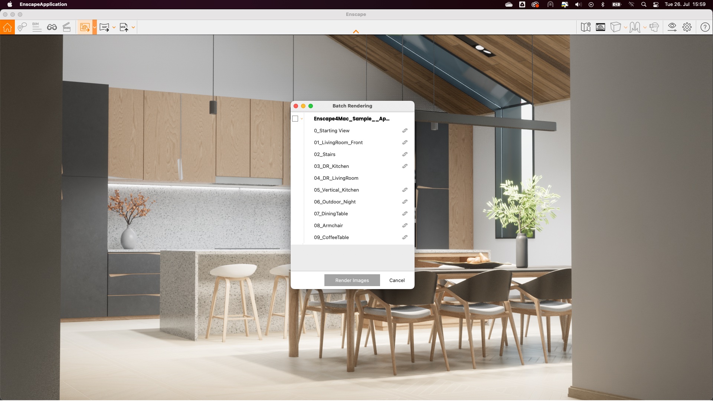Open the batch rendering dropdown arrow
The image size is (713, 401).
coord(95,27)
